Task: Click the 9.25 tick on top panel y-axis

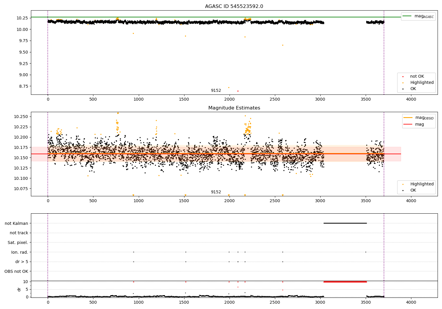Action: click(x=23, y=64)
